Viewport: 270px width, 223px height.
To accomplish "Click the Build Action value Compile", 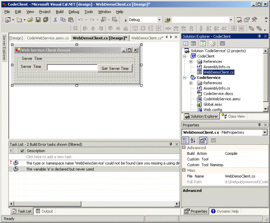I will pos(231,154).
